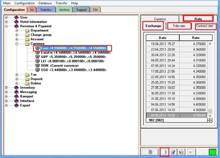The height and width of the screenshot is (158, 220).
Task: Click the USD currency item icon
Action: 37,70
